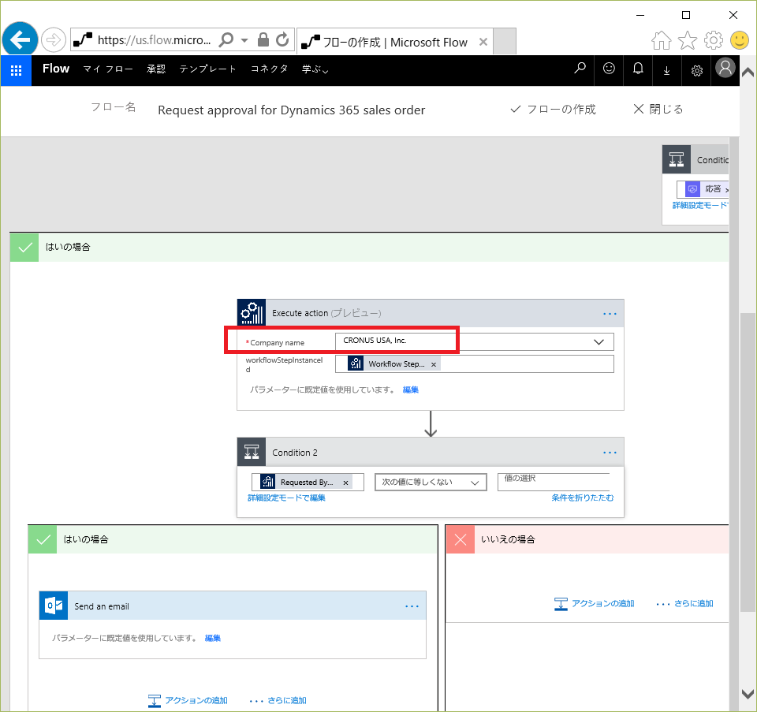Click さらに追加 in the はいの場合 branch
757x712 pixels.
pos(278,700)
